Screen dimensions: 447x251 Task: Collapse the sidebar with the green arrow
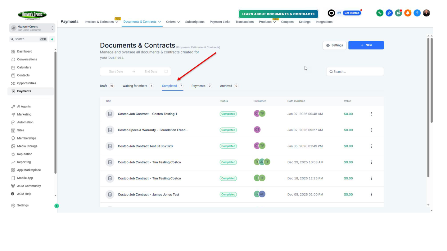[x=56, y=206]
